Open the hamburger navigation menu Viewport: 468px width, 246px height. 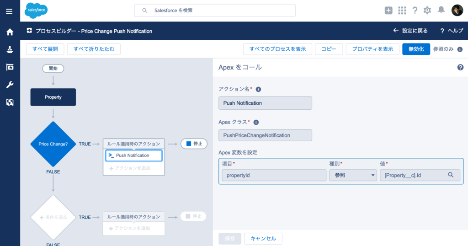pyautogui.click(x=9, y=11)
